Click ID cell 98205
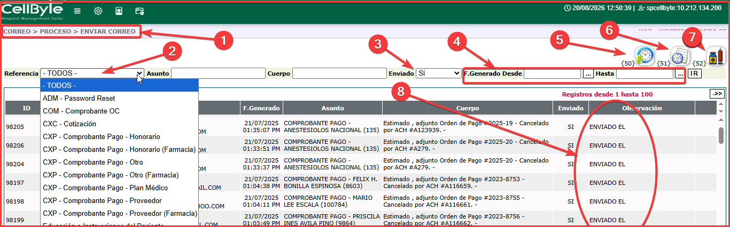This screenshot has height=227, width=730. 15,127
